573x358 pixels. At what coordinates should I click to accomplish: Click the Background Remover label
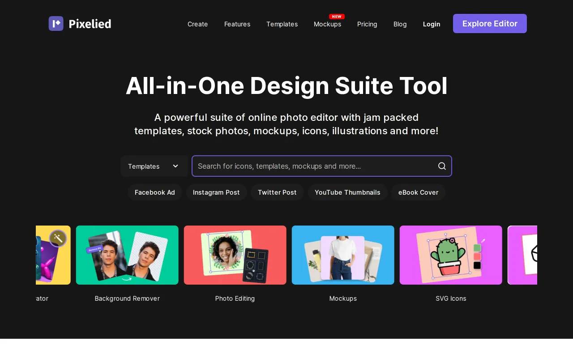click(x=127, y=298)
